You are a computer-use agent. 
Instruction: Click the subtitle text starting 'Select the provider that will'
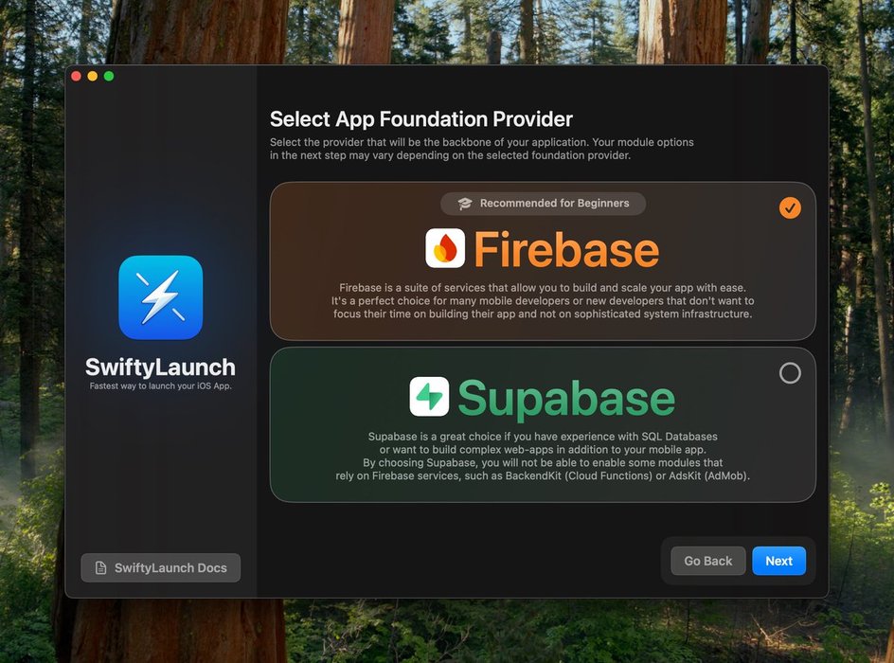(x=482, y=149)
